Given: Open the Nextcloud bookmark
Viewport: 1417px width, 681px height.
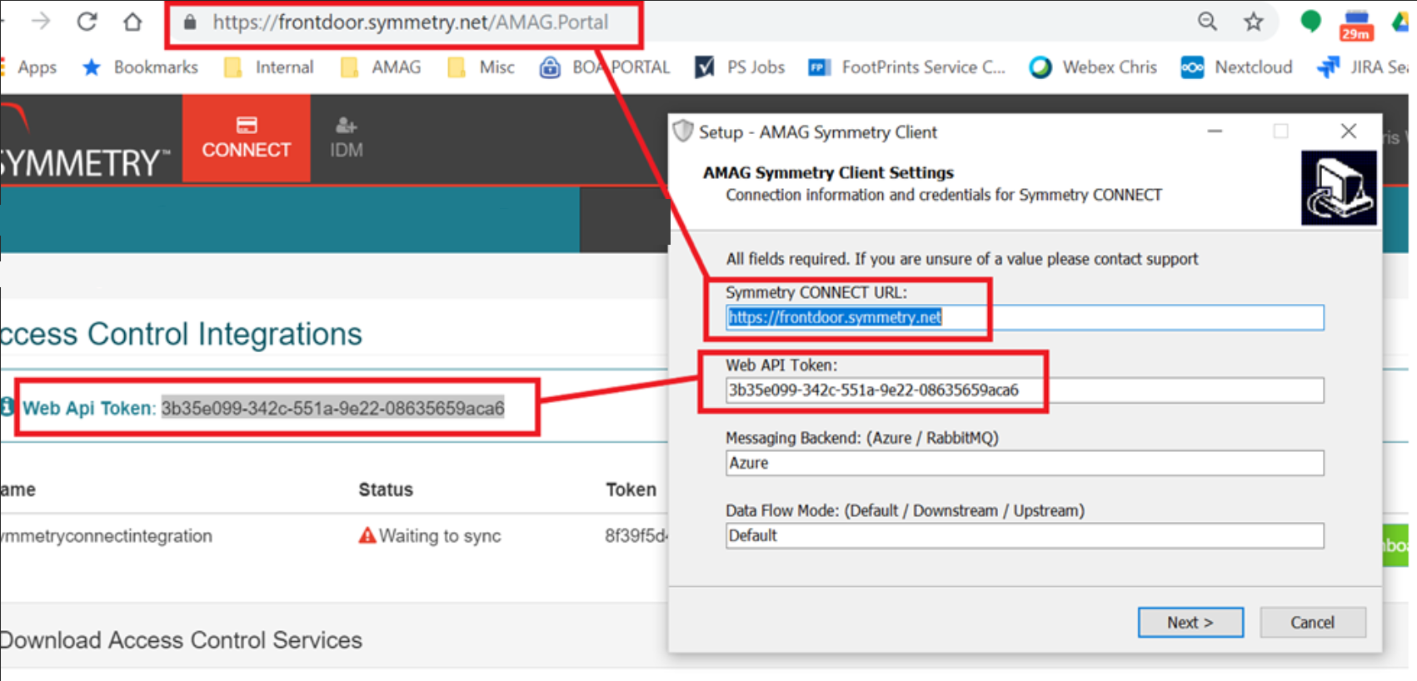Looking at the screenshot, I should pyautogui.click(x=1237, y=67).
